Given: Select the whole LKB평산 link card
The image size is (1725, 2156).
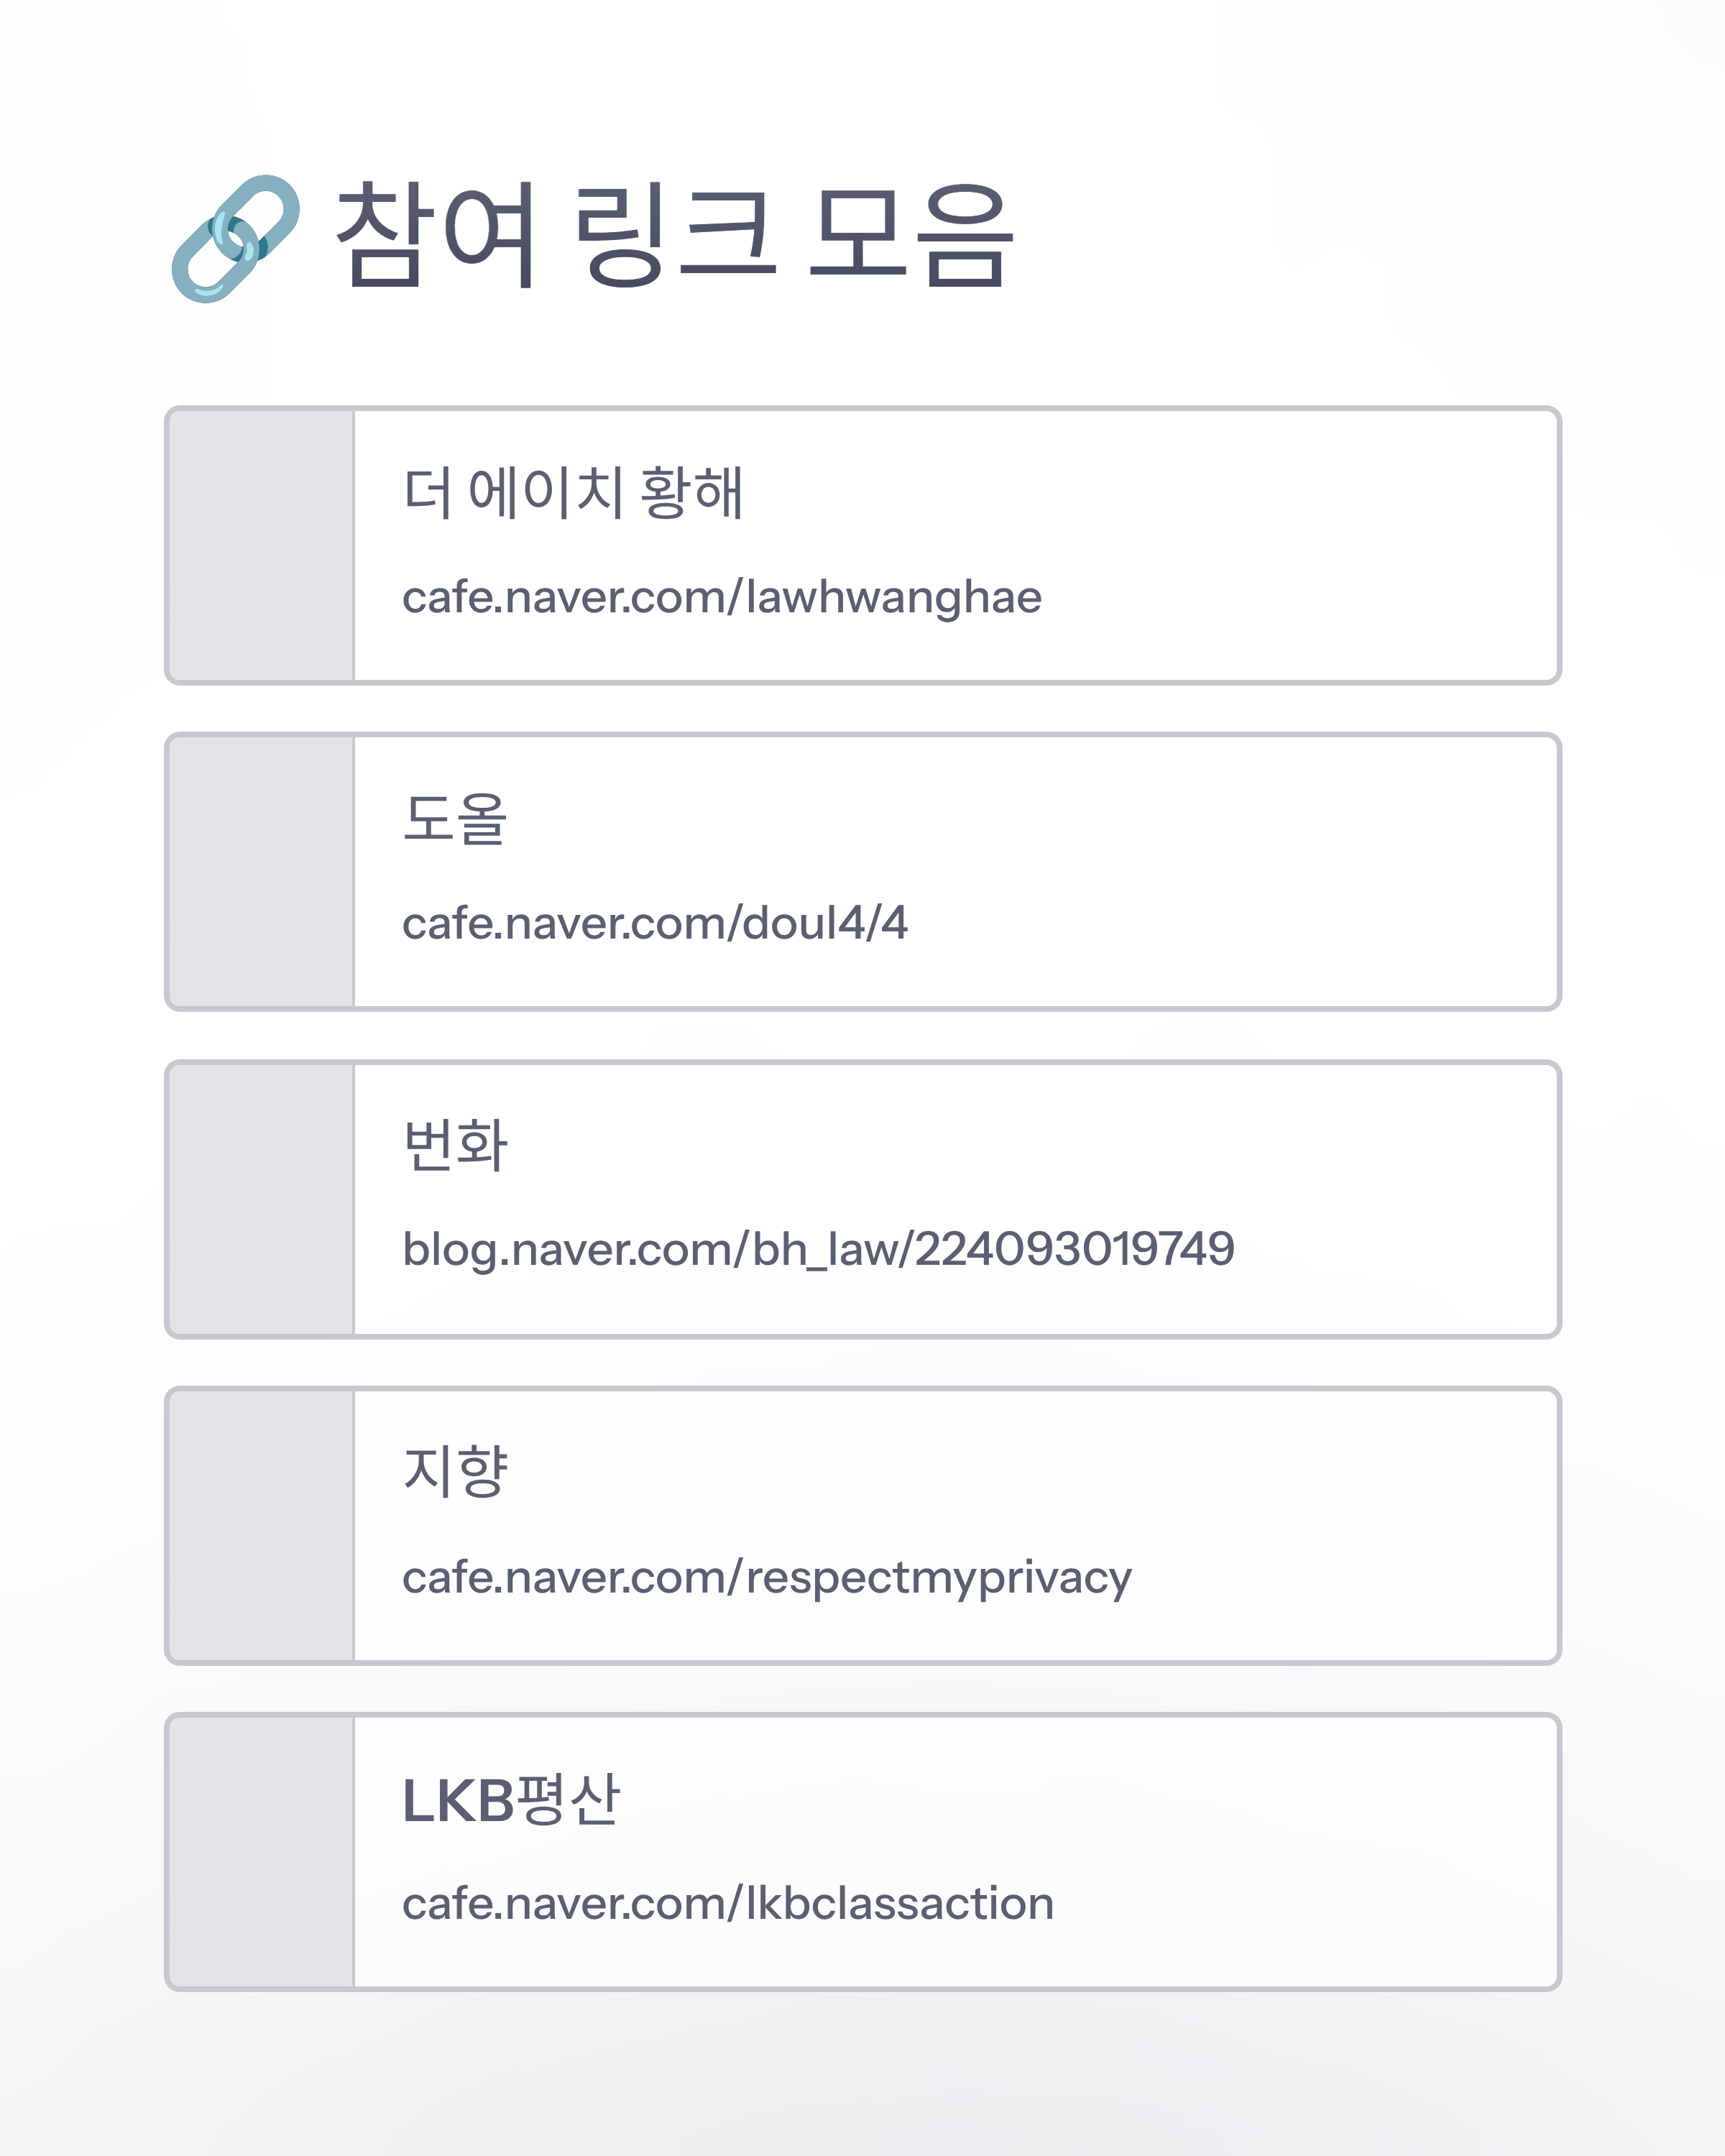Looking at the screenshot, I should click(863, 1852).
